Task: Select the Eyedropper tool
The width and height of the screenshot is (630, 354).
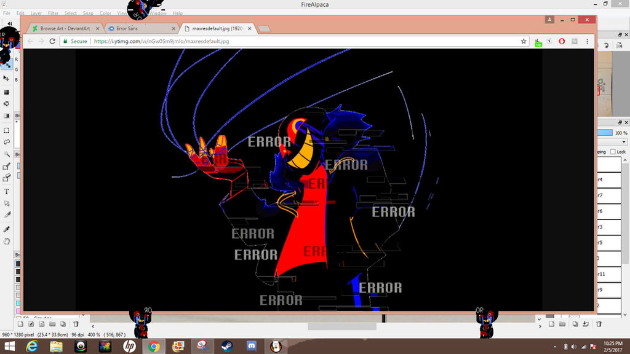Action: (x=6, y=229)
